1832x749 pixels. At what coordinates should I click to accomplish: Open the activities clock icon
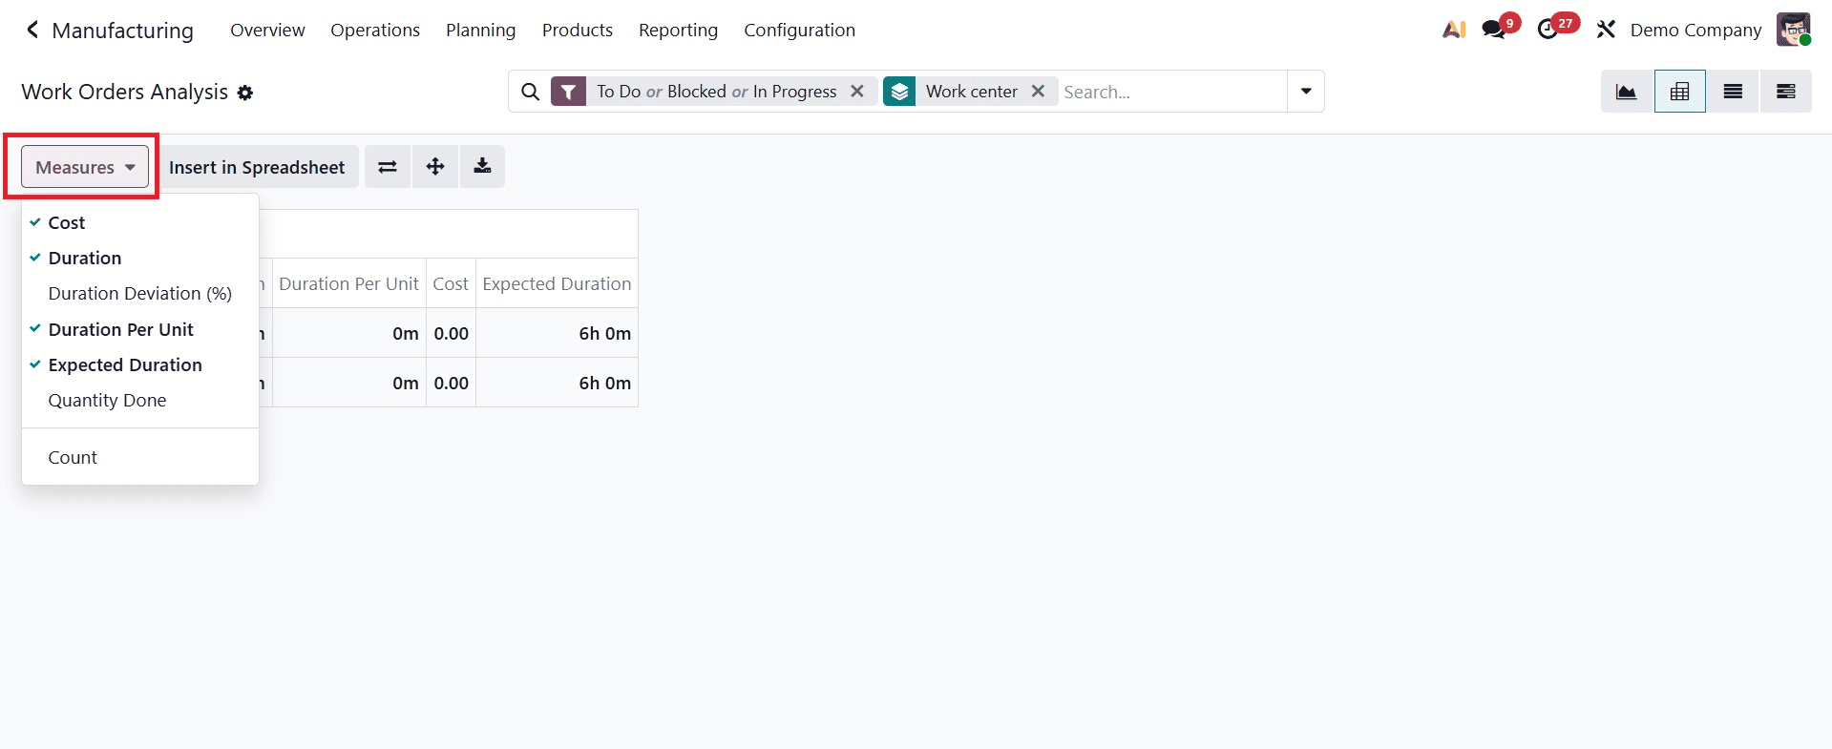[x=1548, y=30]
